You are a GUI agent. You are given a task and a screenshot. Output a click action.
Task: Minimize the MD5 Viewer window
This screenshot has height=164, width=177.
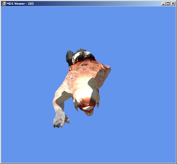[x=163, y=4]
